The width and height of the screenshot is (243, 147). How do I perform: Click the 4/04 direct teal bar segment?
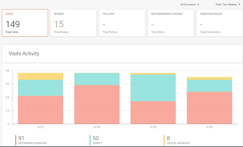(97, 79)
